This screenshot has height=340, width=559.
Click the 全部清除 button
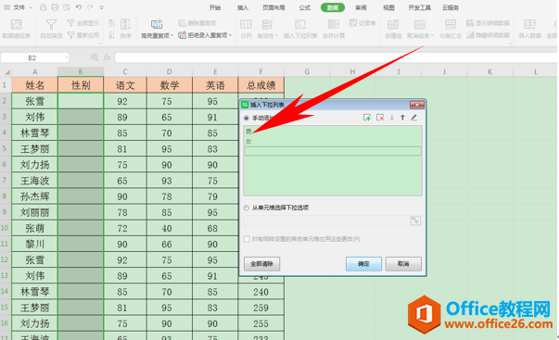(x=261, y=264)
